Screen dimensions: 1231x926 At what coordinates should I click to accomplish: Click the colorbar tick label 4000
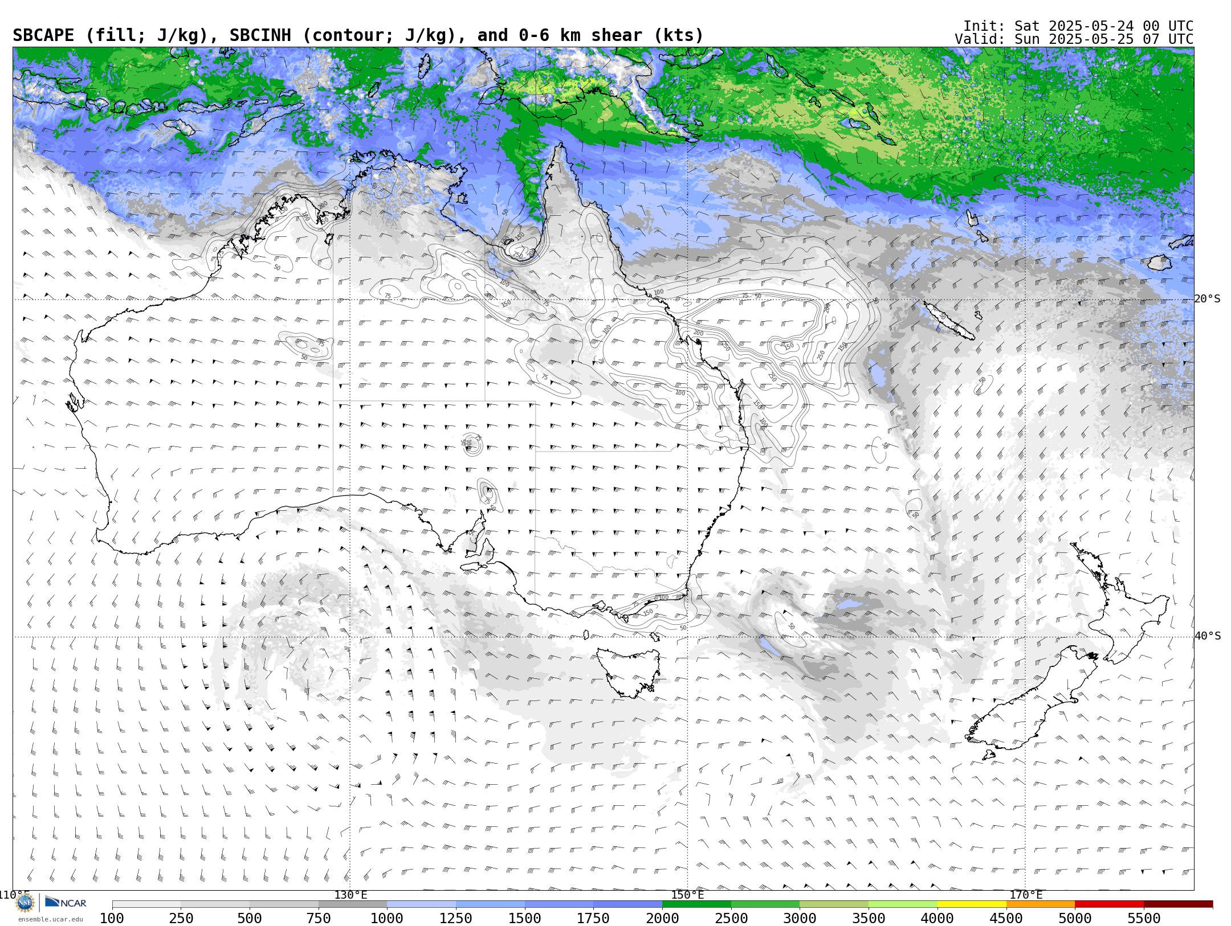point(937,918)
